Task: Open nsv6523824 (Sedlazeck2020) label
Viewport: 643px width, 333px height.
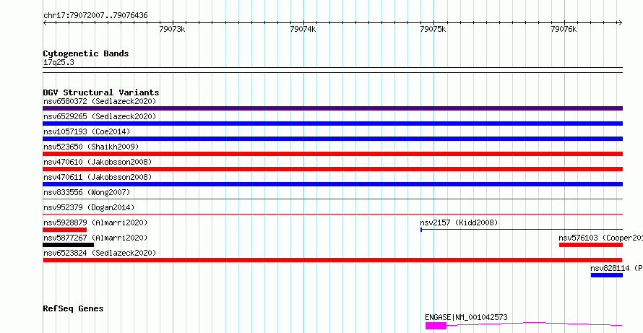Action: [x=100, y=253]
